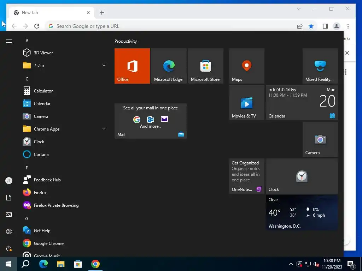Screen dimensions: 362x271
Task: Click the bookmark star in Chrome
Action: (x=311, y=26)
